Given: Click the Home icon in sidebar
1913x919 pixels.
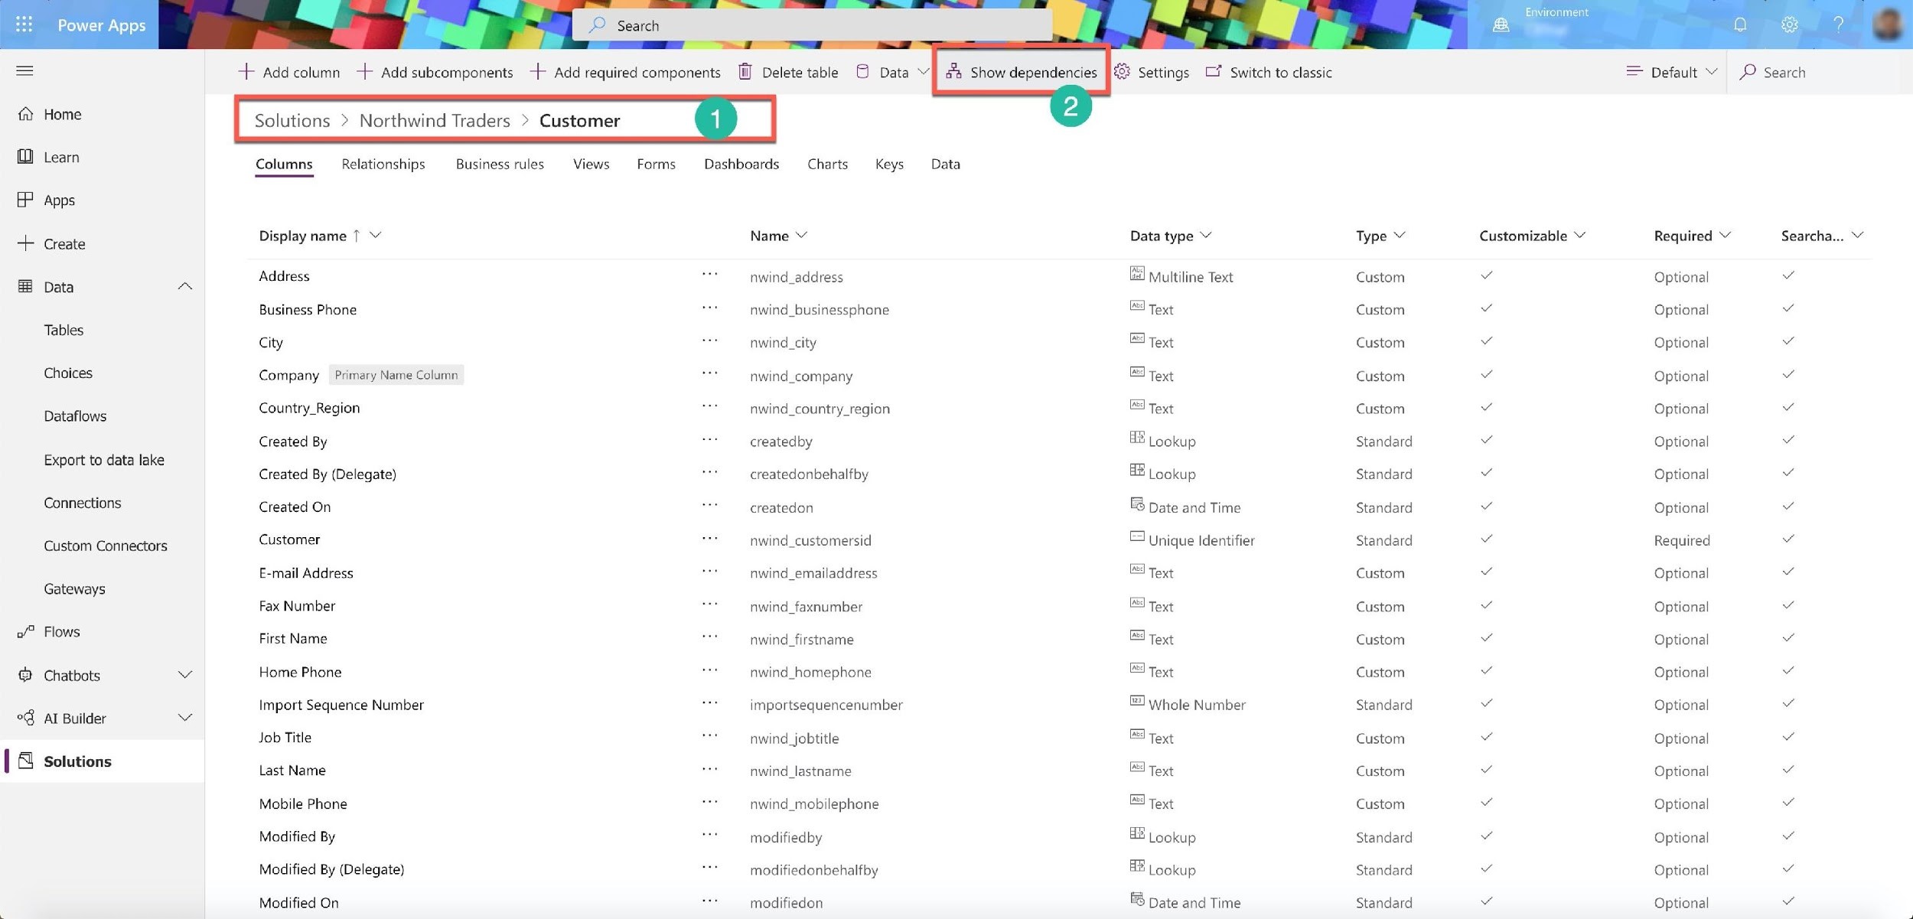Looking at the screenshot, I should (25, 114).
